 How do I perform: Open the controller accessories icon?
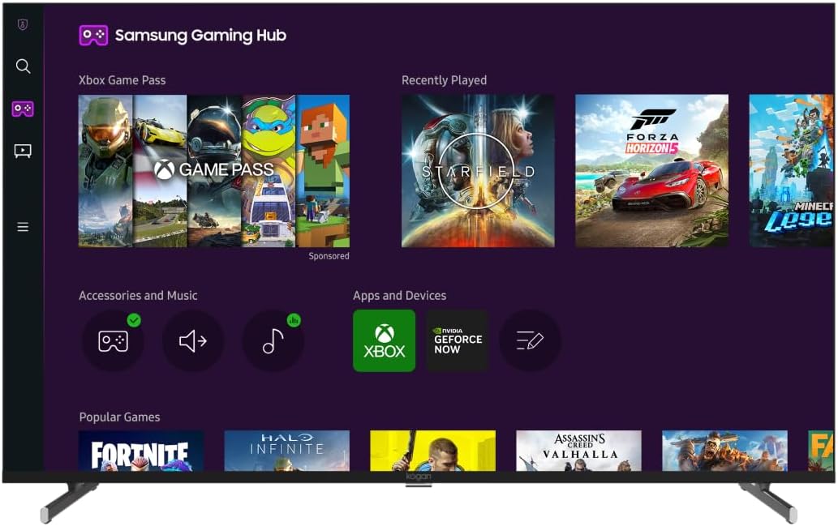click(113, 341)
